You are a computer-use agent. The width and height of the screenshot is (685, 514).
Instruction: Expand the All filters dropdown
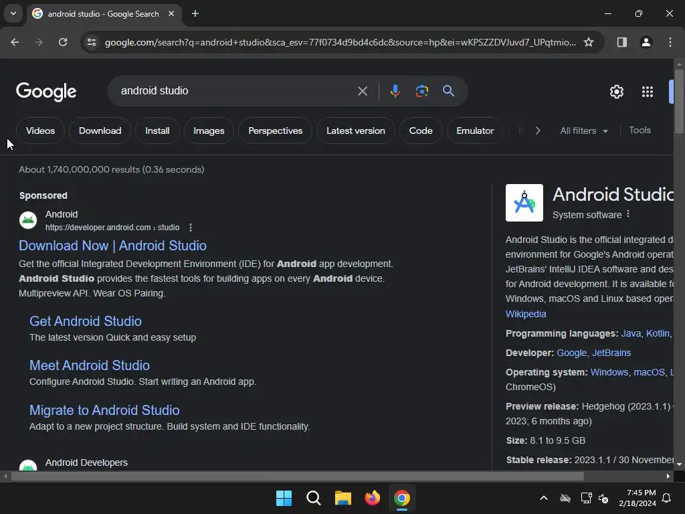coord(584,131)
